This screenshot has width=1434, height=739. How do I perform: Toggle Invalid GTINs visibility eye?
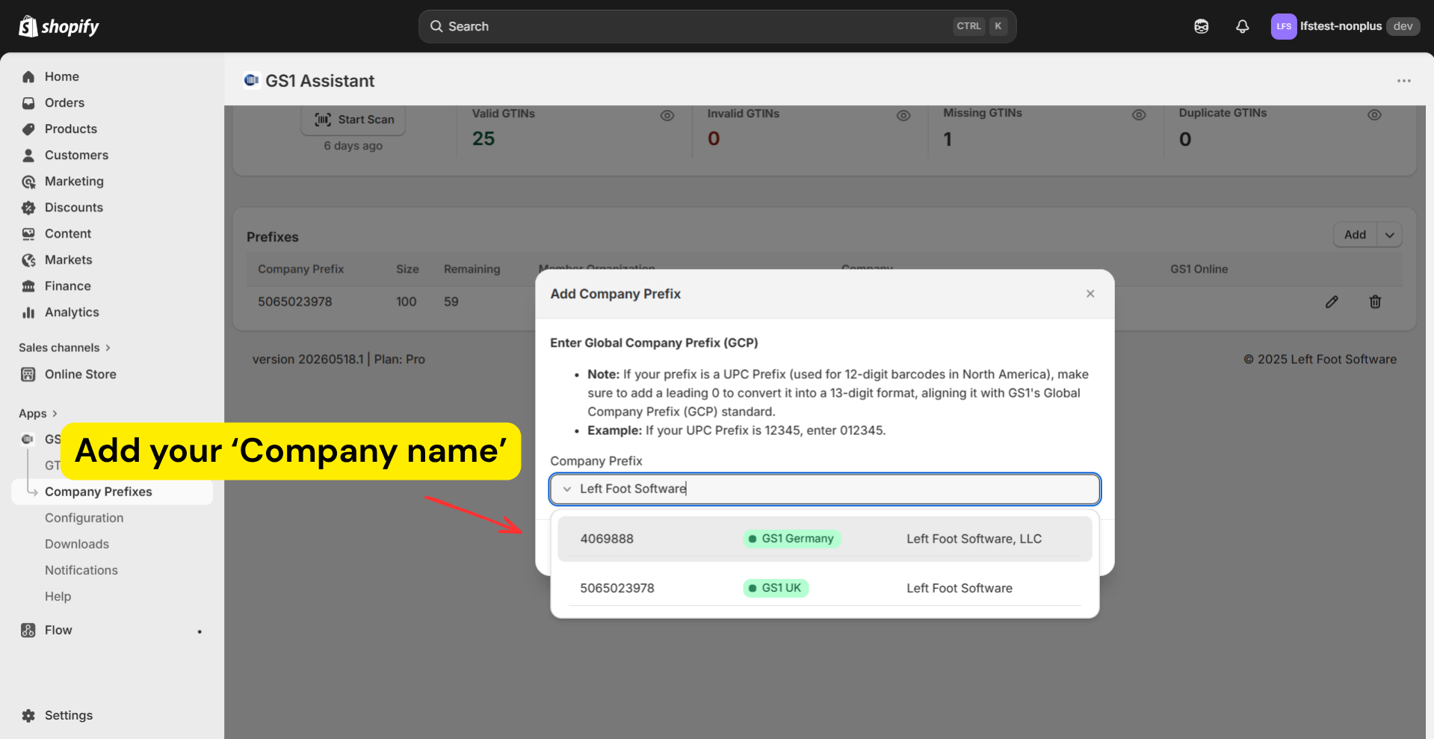[x=903, y=115]
